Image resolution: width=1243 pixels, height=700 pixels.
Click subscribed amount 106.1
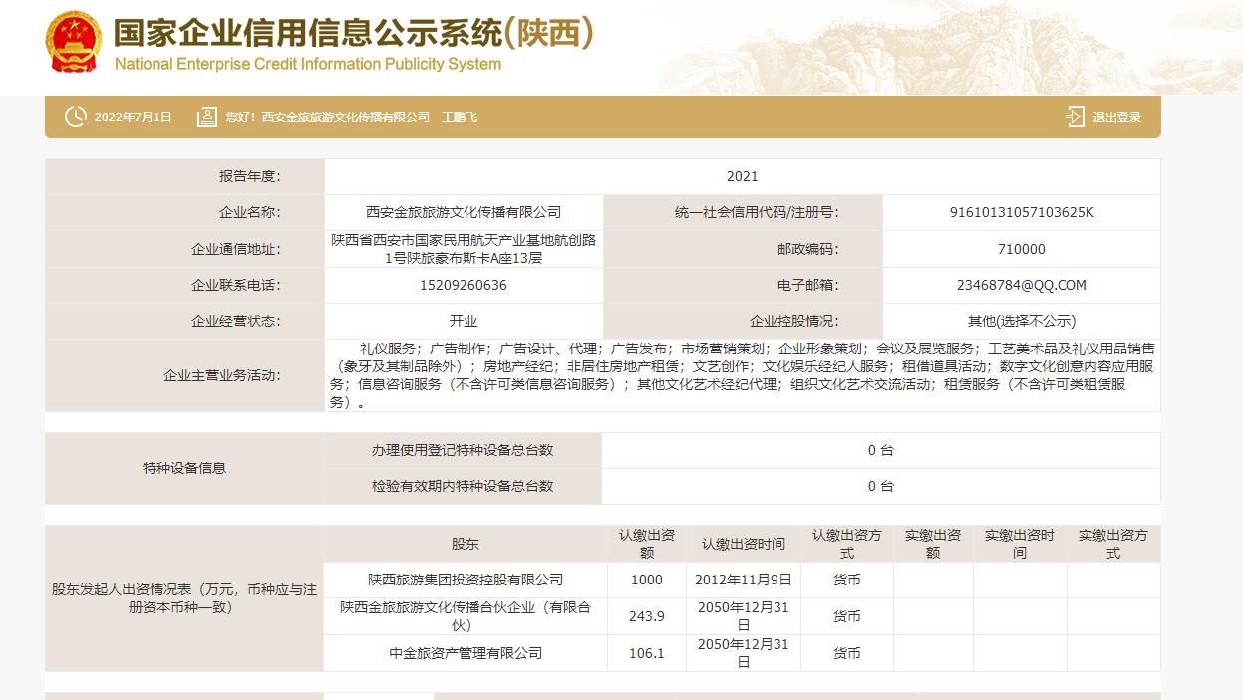647,653
